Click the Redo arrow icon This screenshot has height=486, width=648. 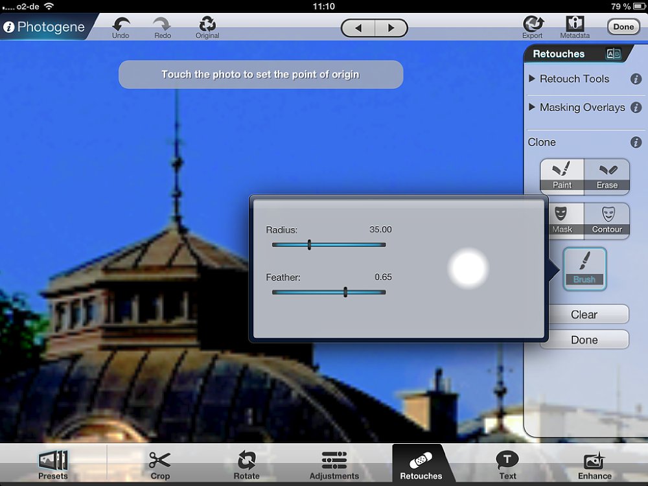[162, 23]
